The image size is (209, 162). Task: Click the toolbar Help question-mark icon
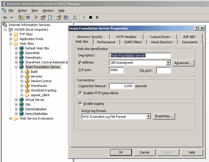point(59,18)
